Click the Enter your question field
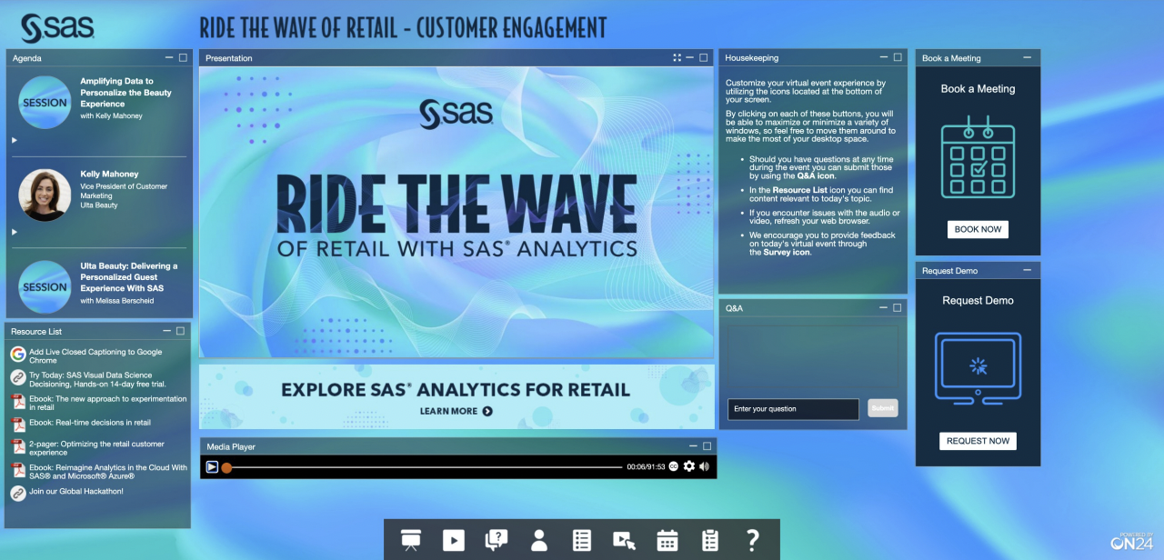 [x=793, y=409]
